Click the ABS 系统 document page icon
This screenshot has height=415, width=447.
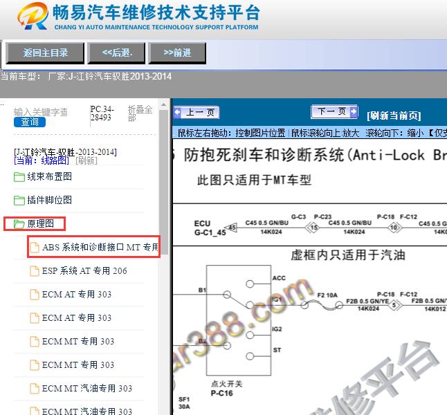click(35, 247)
